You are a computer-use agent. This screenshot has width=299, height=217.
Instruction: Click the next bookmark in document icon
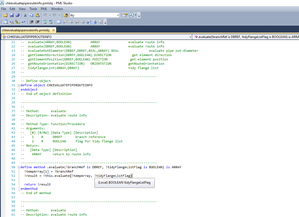(x=95, y=22)
